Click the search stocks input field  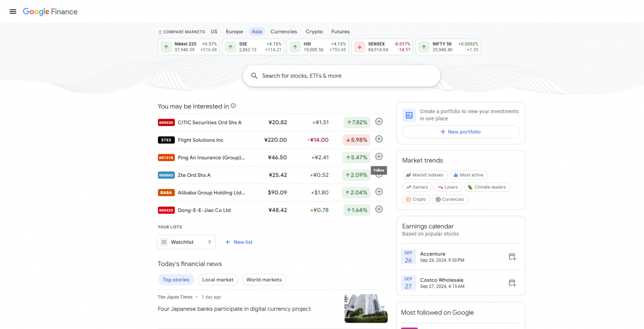coord(342,76)
